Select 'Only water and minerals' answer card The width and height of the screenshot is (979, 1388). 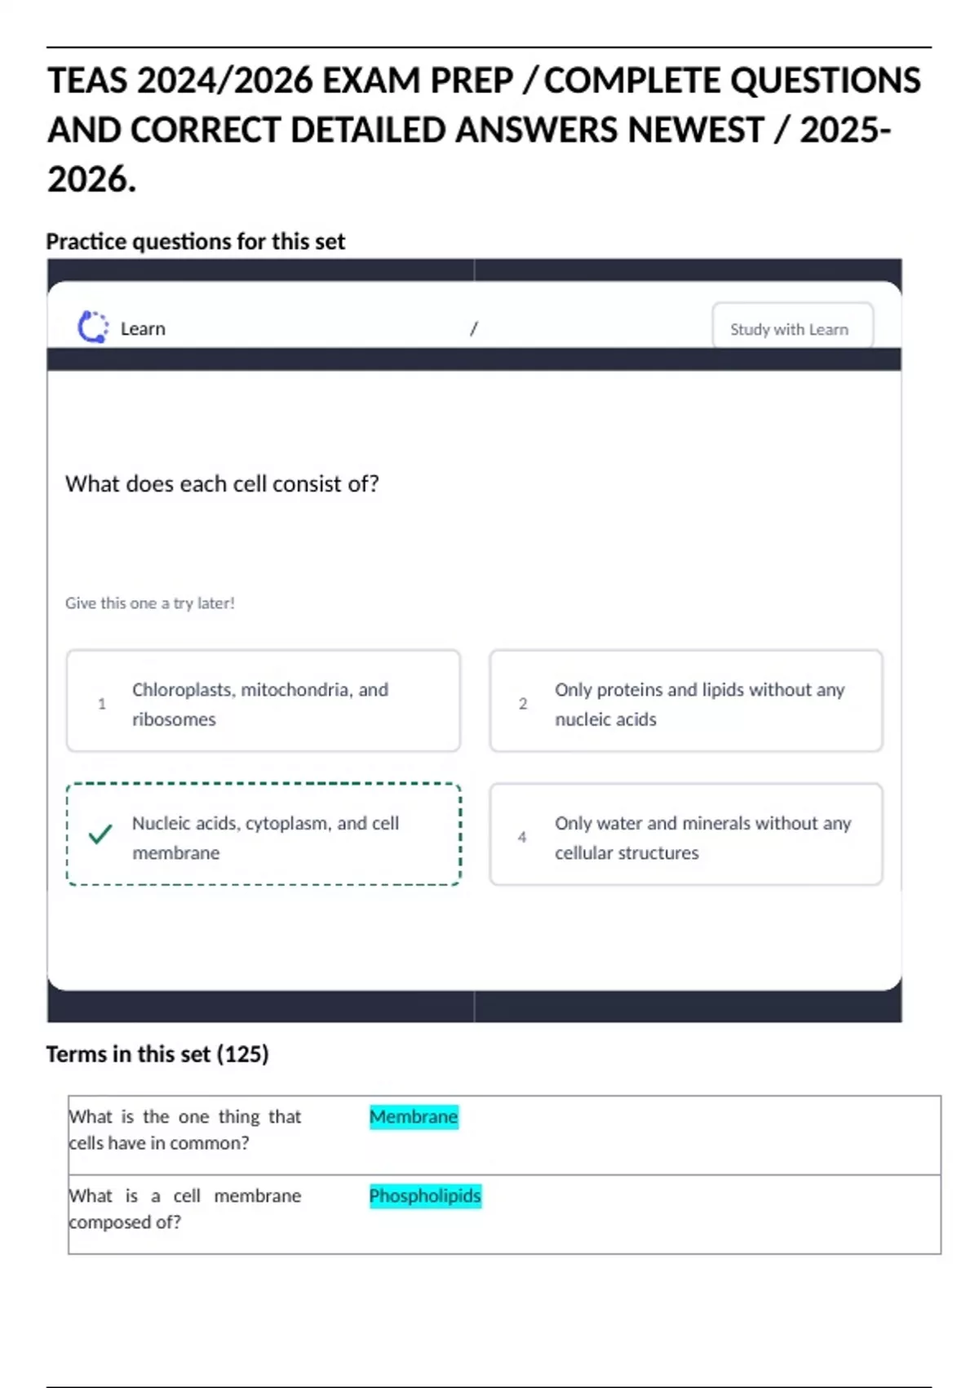tap(685, 835)
